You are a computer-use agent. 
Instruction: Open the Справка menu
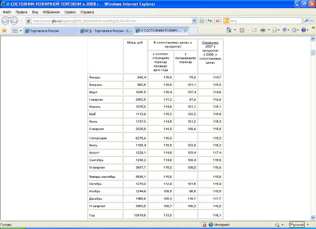(87, 12)
